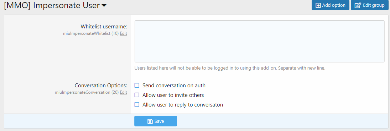Click the Add option button label

333,5
